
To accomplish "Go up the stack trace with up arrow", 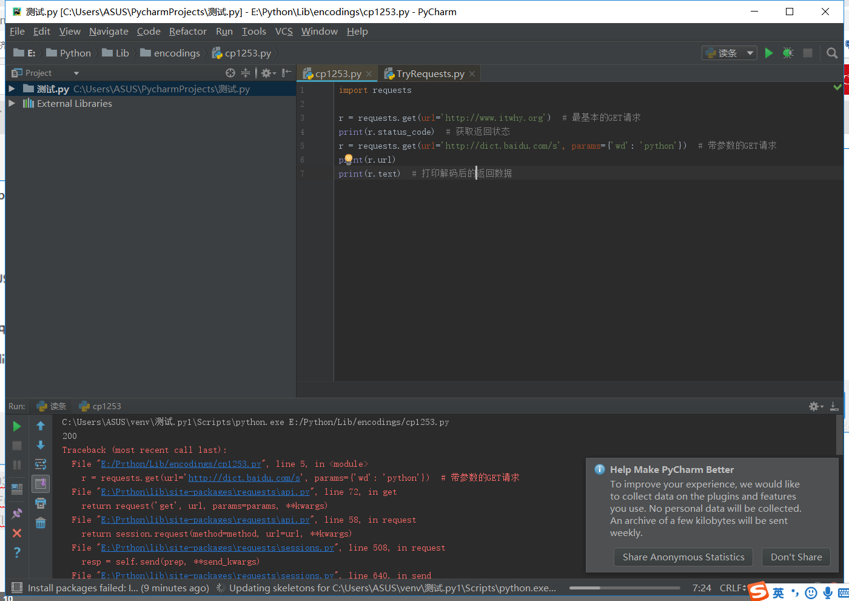I will point(41,426).
